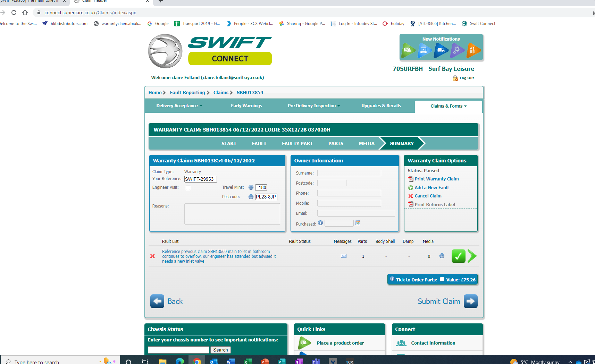Viewport: 595px width, 364px height.
Task: Click the chassis Search button
Action: [x=220, y=350]
